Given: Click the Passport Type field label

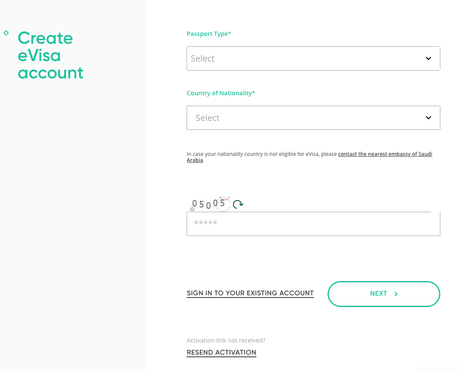Looking at the screenshot, I should point(209,34).
